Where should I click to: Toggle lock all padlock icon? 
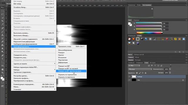pyautogui.click(x=146, y=73)
